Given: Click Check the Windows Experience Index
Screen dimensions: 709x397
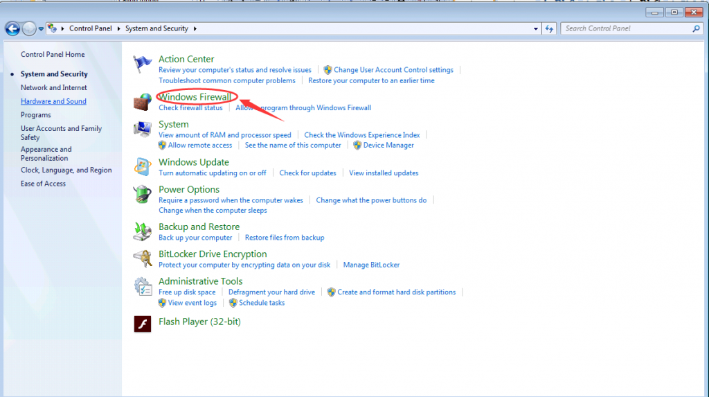Looking at the screenshot, I should click(361, 135).
